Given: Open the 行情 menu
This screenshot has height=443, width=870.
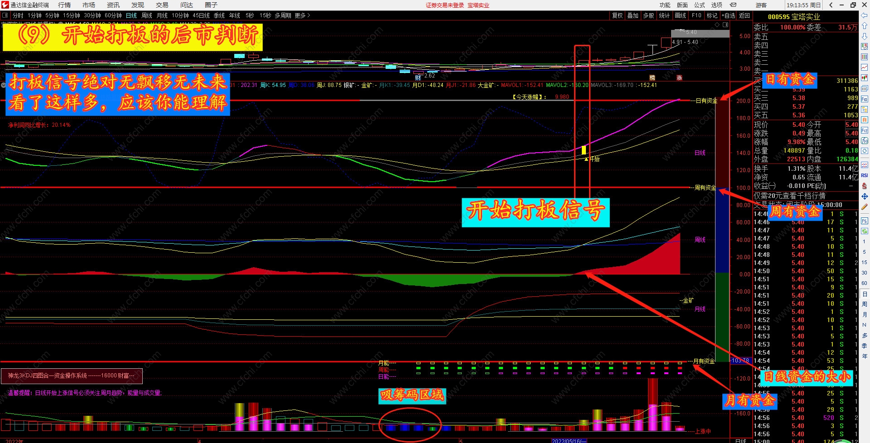Looking at the screenshot, I should coord(64,5).
